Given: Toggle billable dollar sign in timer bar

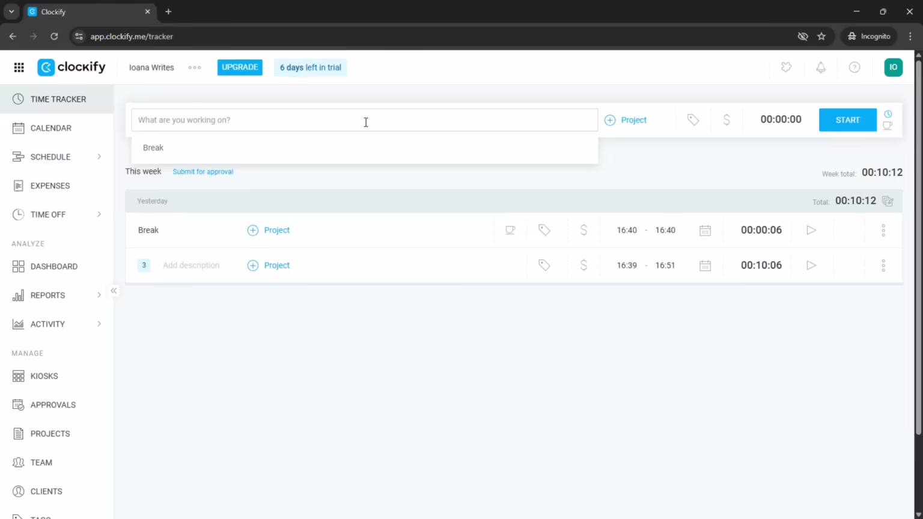Looking at the screenshot, I should coord(726,120).
